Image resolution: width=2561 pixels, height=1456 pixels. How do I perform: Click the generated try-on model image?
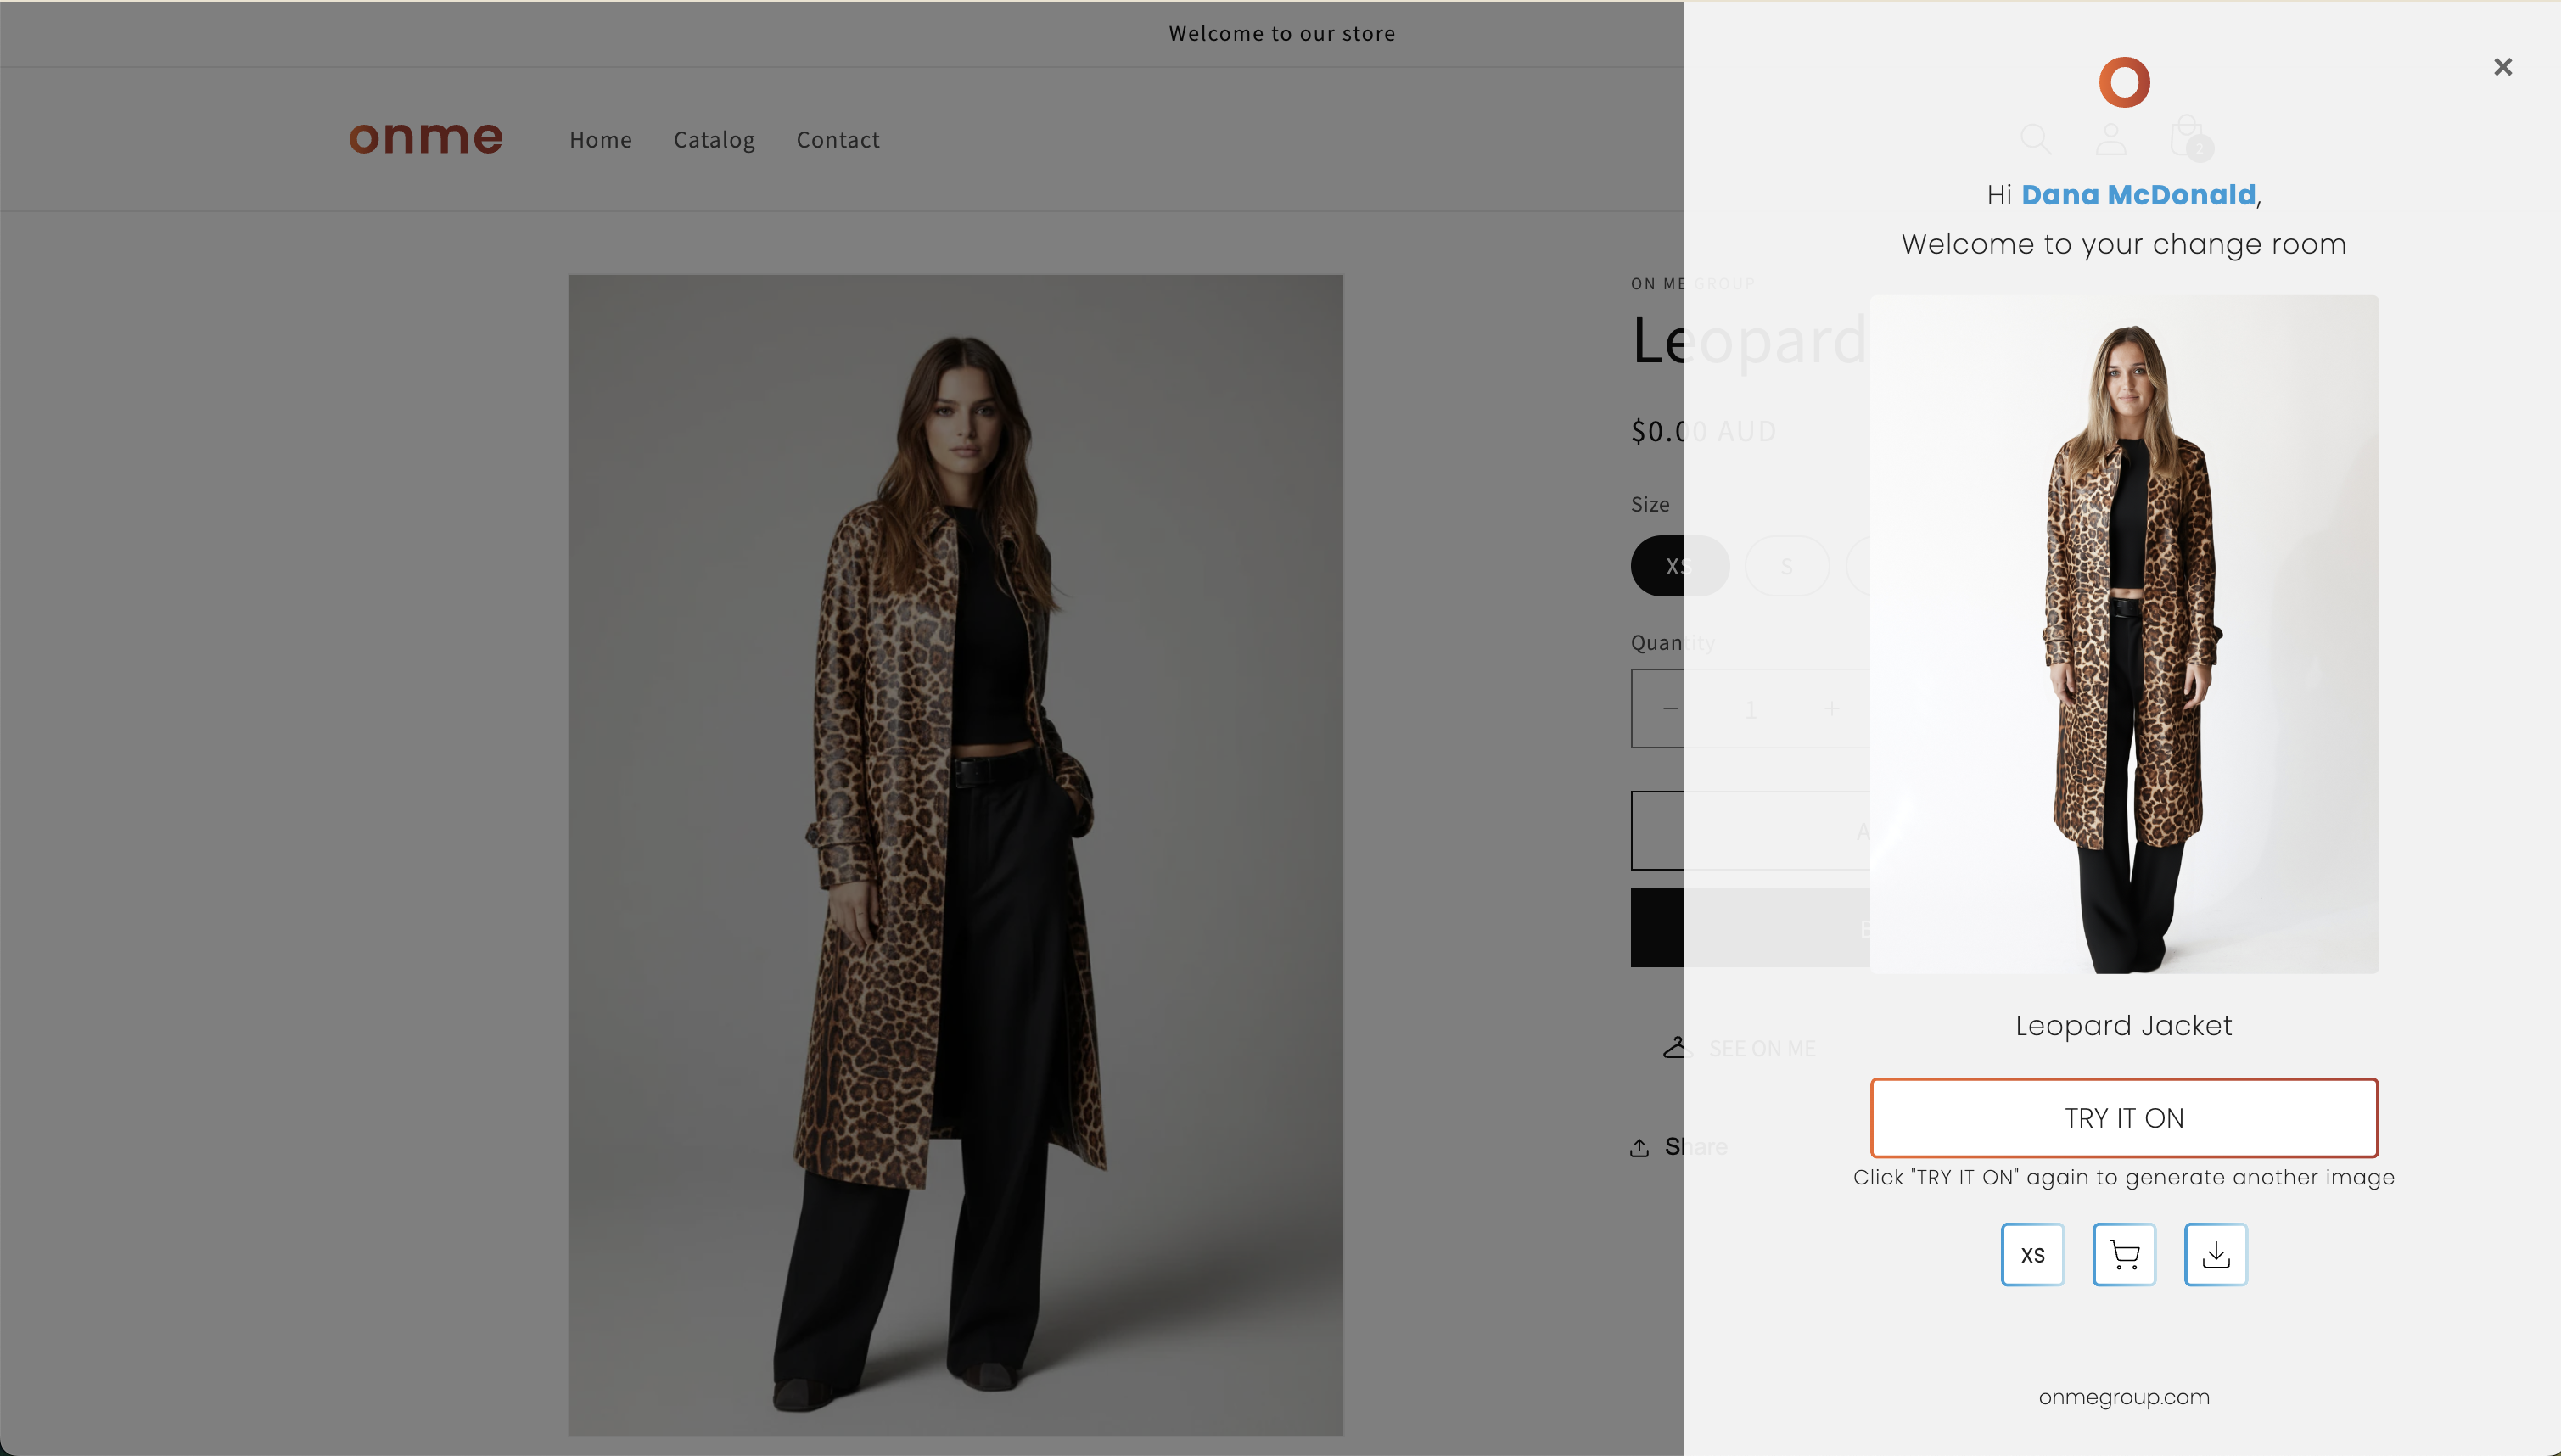2123,634
